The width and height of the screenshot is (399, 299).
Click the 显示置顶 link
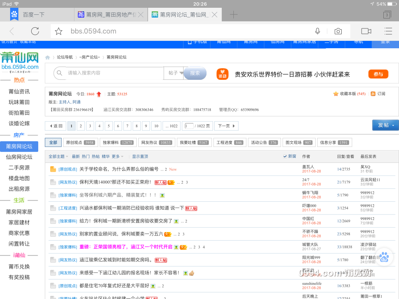(x=140, y=157)
